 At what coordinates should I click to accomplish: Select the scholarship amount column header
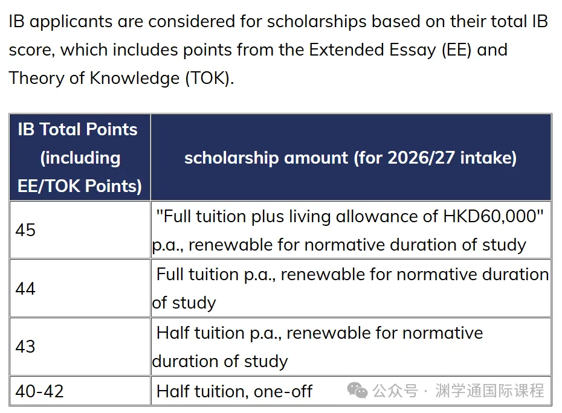[351, 157]
